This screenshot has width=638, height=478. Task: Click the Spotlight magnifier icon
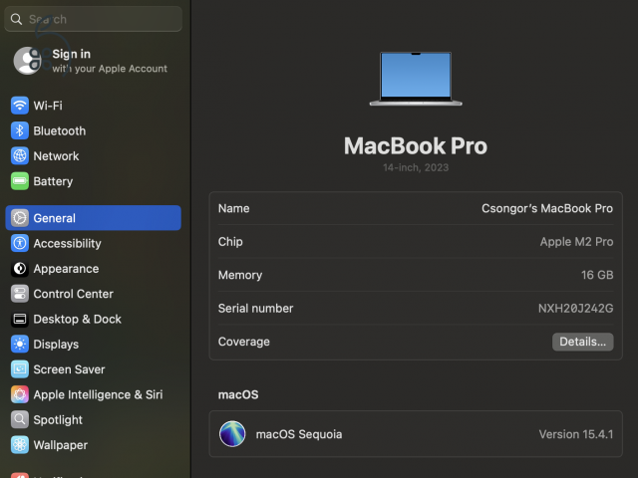pyautogui.click(x=20, y=419)
